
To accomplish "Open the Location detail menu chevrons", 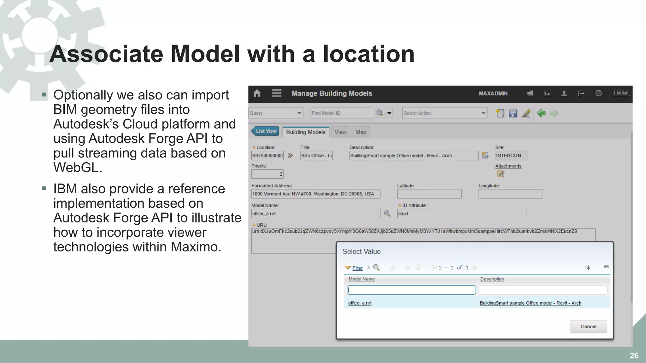I will click(x=290, y=155).
